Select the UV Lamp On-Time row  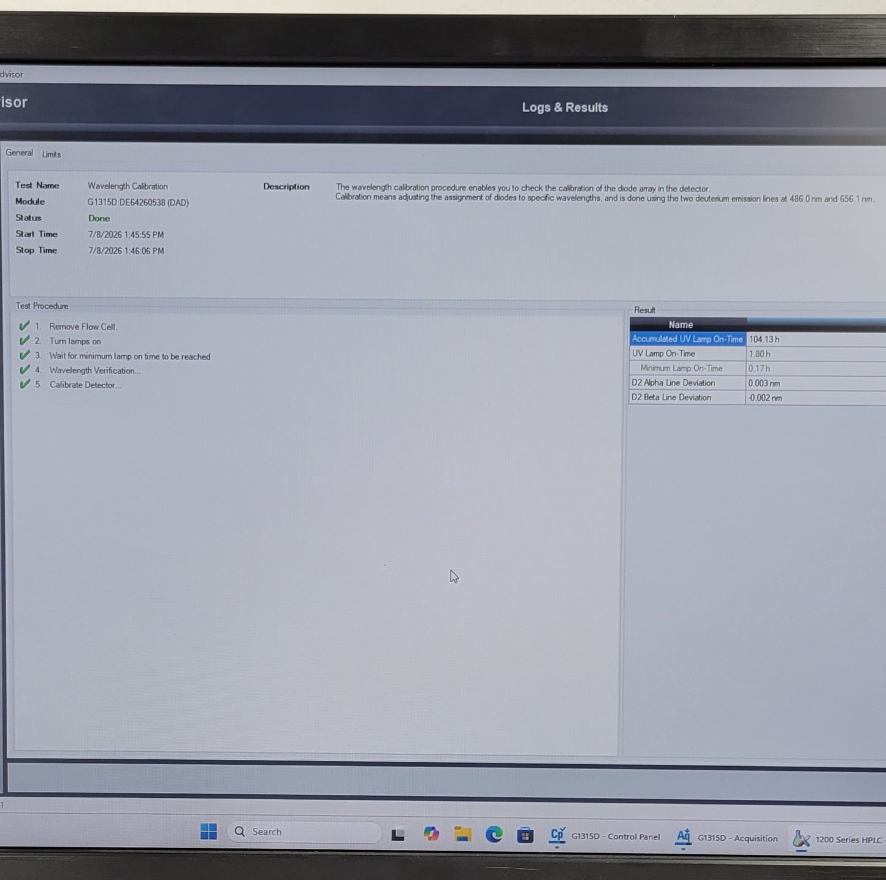(x=757, y=354)
